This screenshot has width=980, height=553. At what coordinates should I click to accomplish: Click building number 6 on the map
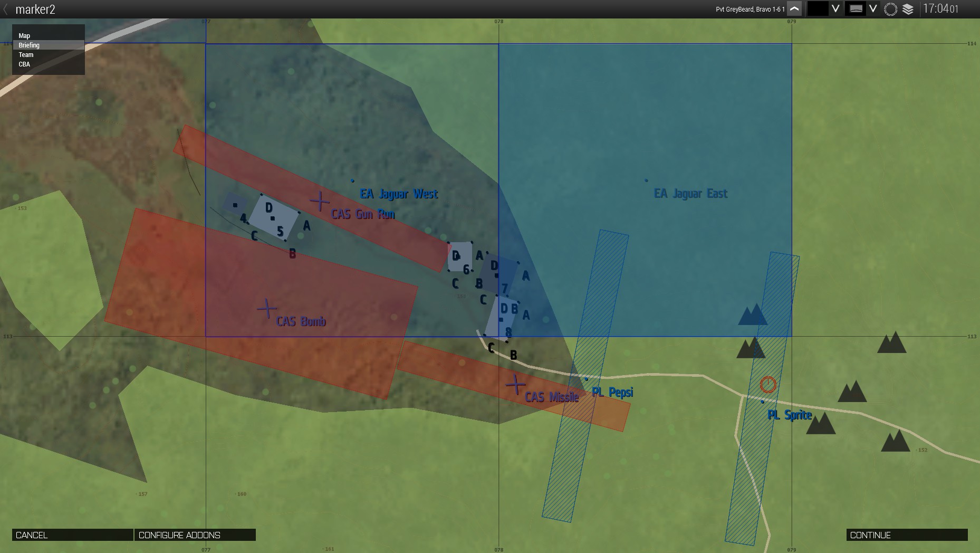click(x=466, y=270)
